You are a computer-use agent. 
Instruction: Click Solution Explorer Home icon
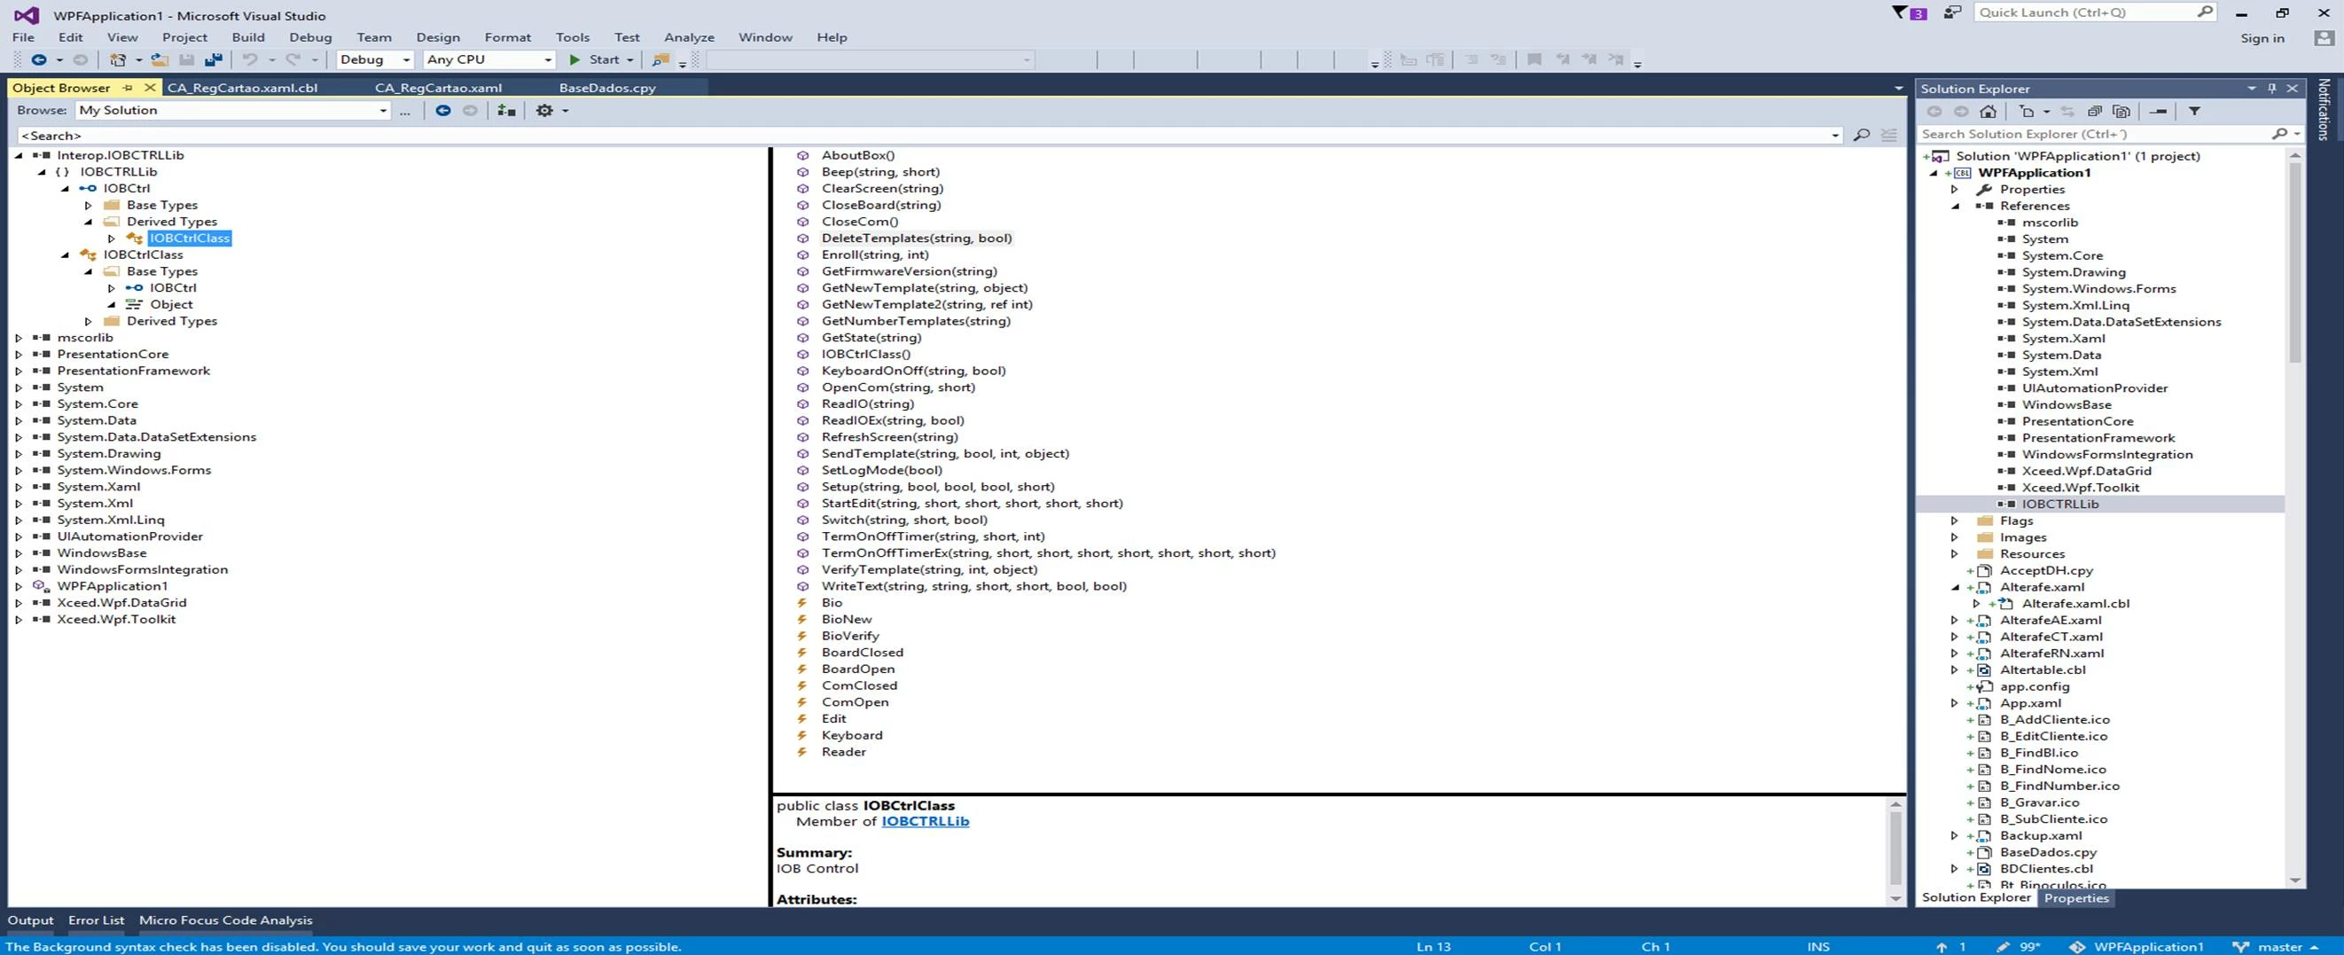click(x=1988, y=111)
